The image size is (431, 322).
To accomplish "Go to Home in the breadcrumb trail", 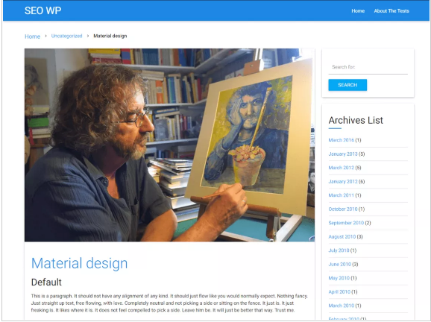I will pos(32,37).
